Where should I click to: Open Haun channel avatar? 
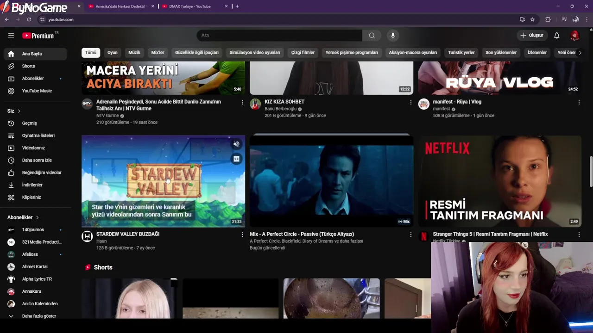tap(87, 237)
